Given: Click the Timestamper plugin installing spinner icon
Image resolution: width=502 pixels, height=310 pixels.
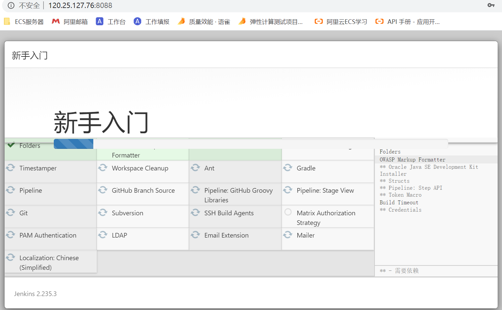Looking at the screenshot, I should [x=11, y=167].
